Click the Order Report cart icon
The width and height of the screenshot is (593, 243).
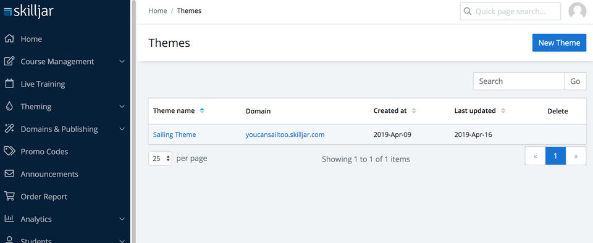click(9, 197)
